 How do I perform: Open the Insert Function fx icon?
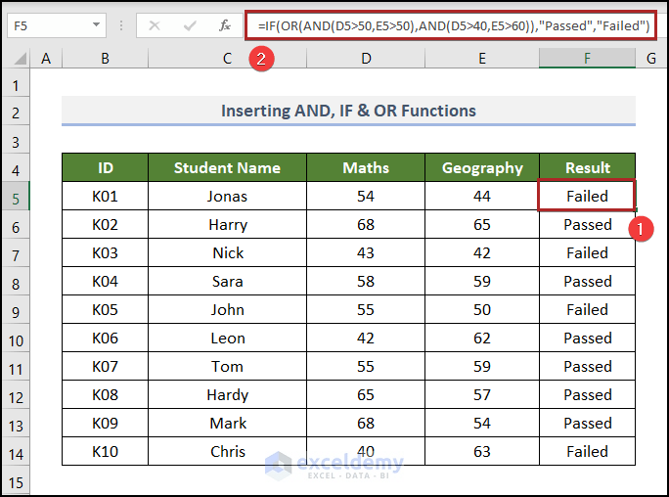(x=225, y=26)
